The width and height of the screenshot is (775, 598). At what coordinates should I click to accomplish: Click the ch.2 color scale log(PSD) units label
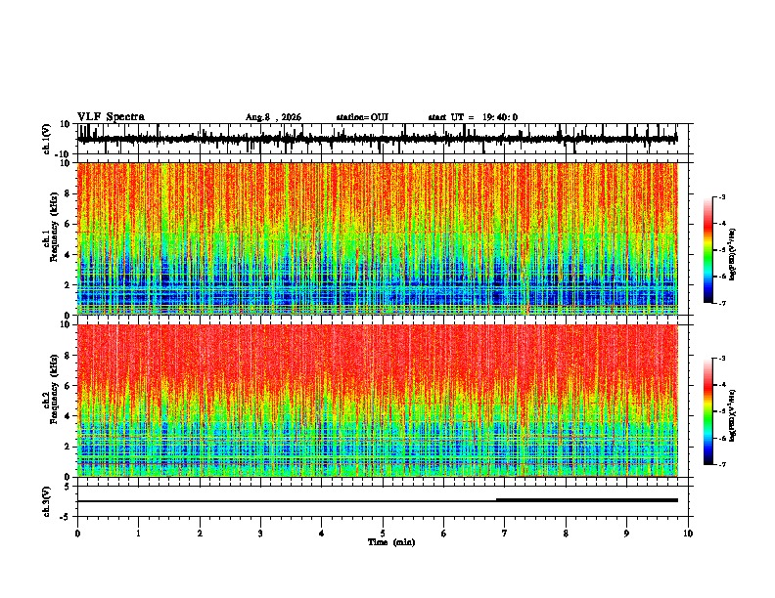coord(733,415)
